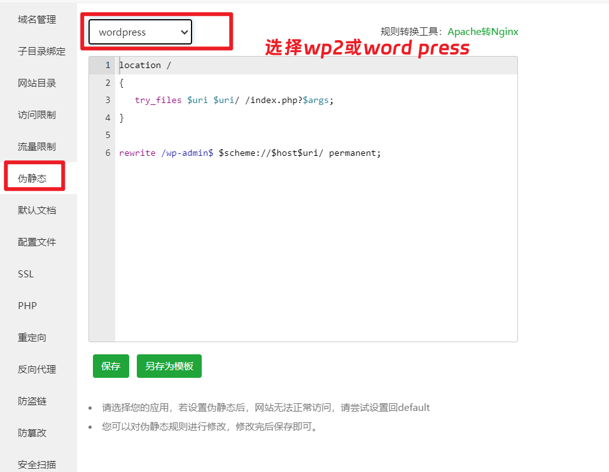Screen dimensions: 609x472
Task: Open 重定向 settings
Action: pos(32,338)
